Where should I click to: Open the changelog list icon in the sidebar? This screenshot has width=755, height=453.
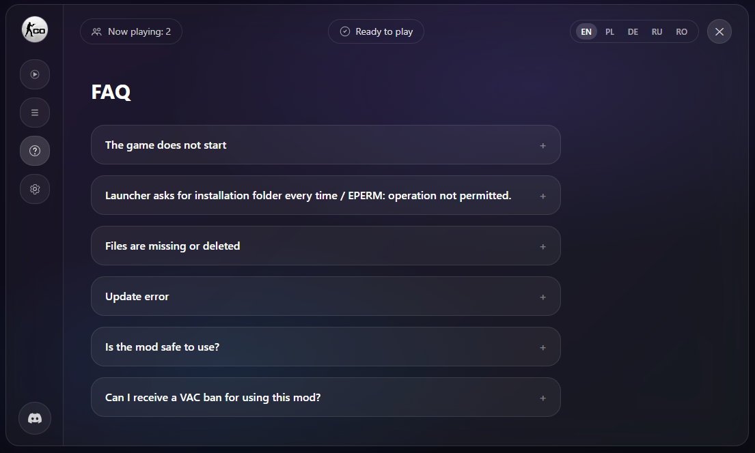35,113
